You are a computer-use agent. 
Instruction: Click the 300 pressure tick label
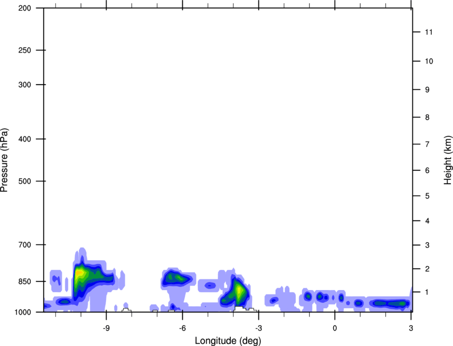25,85
